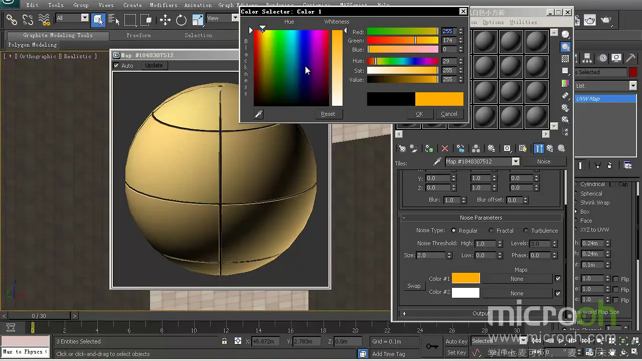Click OK in the Color Selector
Screen dimensions: 642x361
pyautogui.click(x=419, y=114)
